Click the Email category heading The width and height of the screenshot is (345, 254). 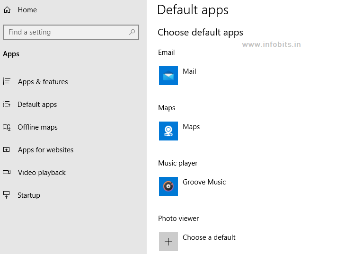point(166,53)
